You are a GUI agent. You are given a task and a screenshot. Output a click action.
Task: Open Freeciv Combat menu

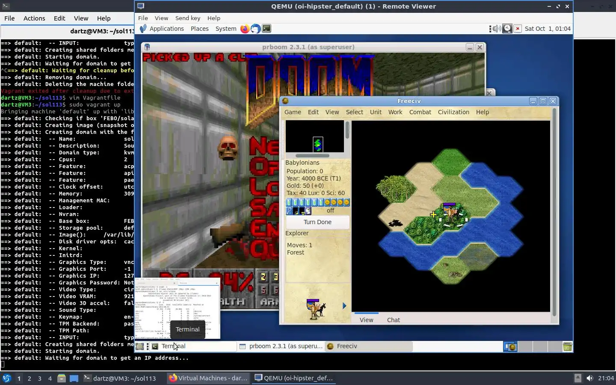click(420, 112)
